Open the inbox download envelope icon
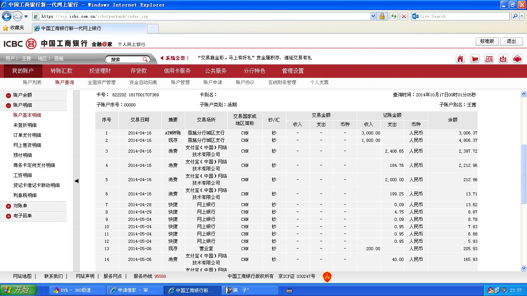The height and width of the screenshot is (296, 527). (503, 59)
